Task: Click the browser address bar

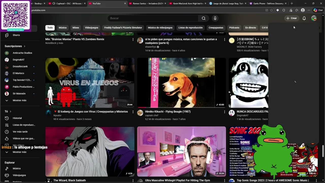Action: click(x=147, y=10)
